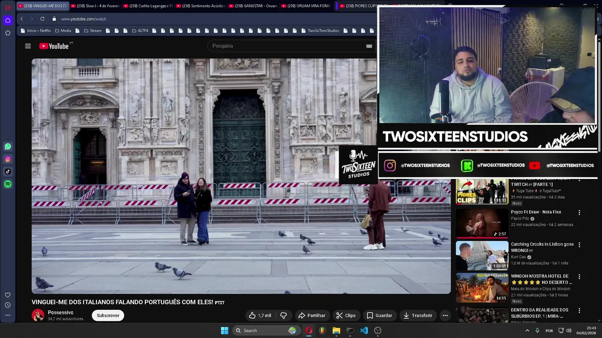The height and width of the screenshot is (338, 602).
Task: Click the Partilhar share button
Action: 312,315
